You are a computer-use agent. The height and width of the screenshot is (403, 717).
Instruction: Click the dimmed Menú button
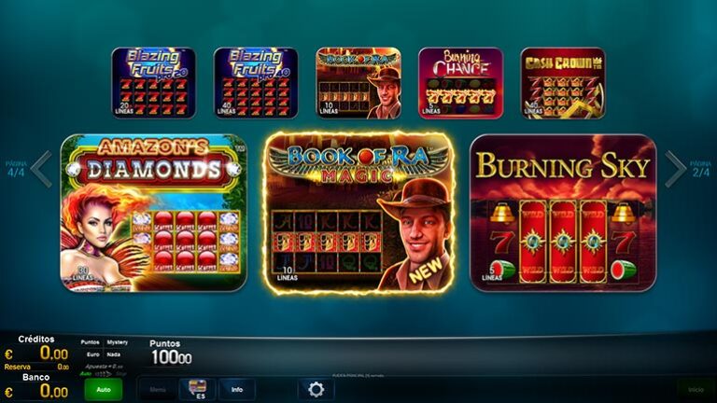[158, 389]
